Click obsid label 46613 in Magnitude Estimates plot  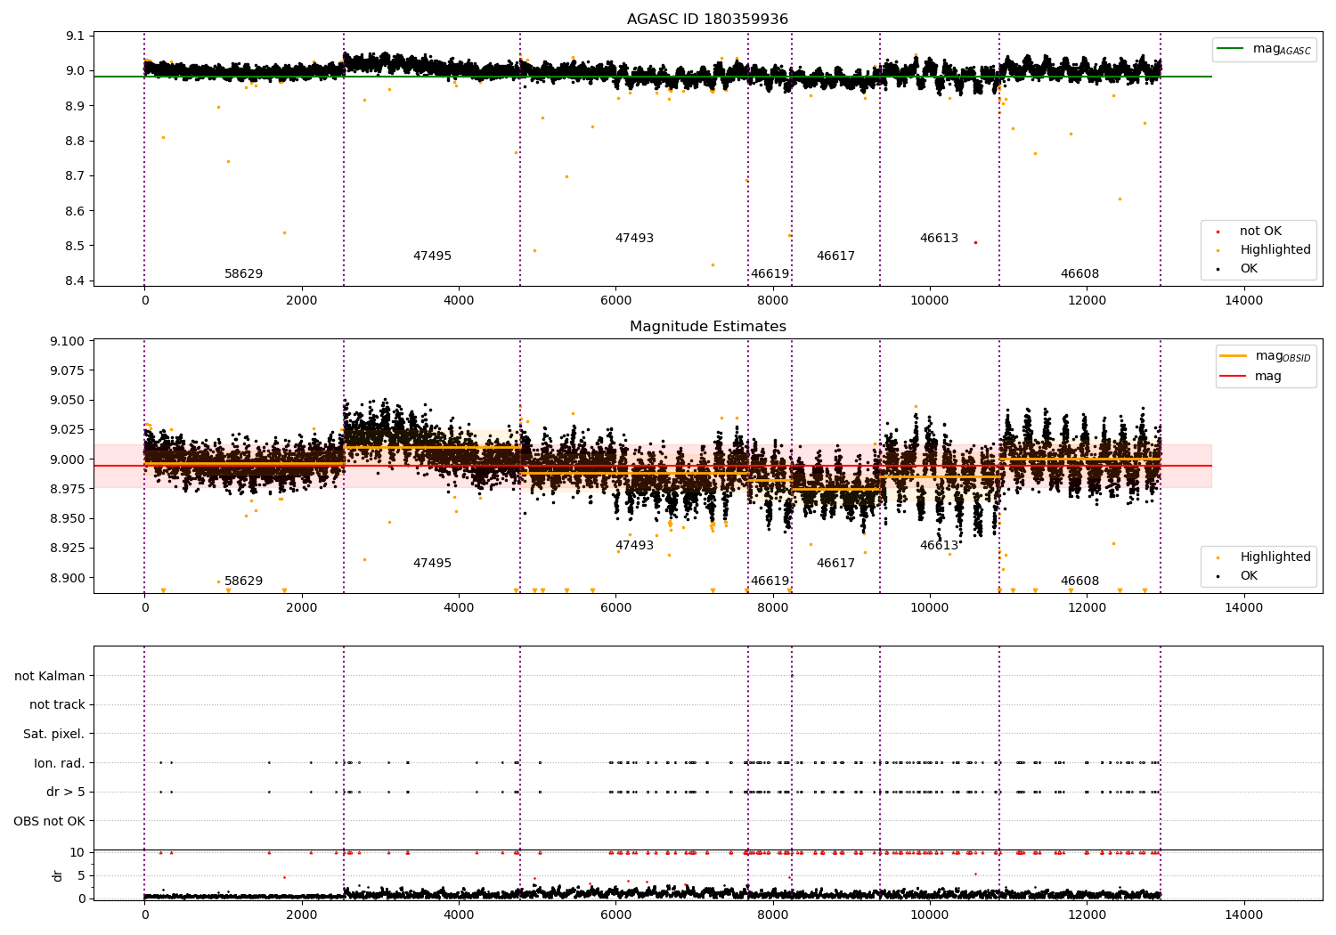coord(939,546)
